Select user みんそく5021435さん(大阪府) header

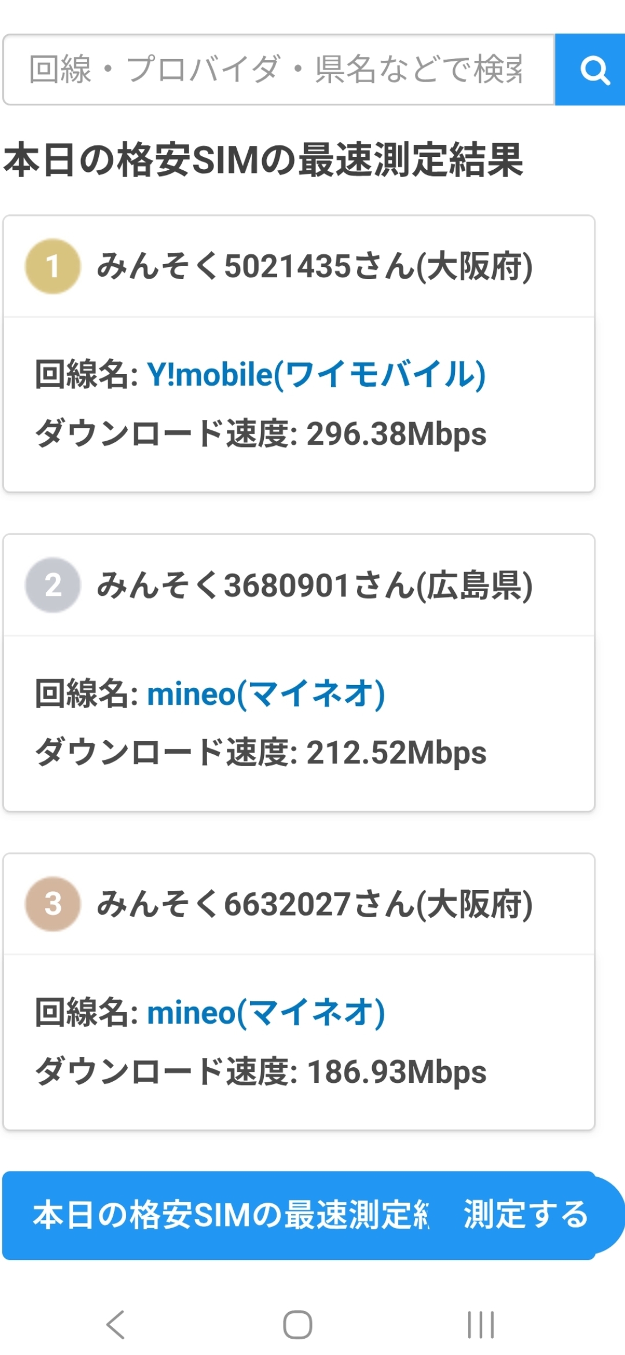click(314, 266)
